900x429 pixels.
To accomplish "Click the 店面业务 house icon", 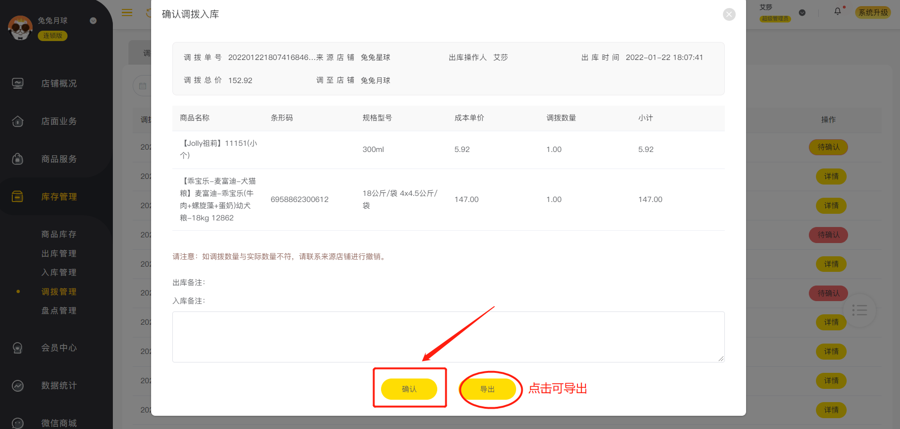I will [17, 121].
